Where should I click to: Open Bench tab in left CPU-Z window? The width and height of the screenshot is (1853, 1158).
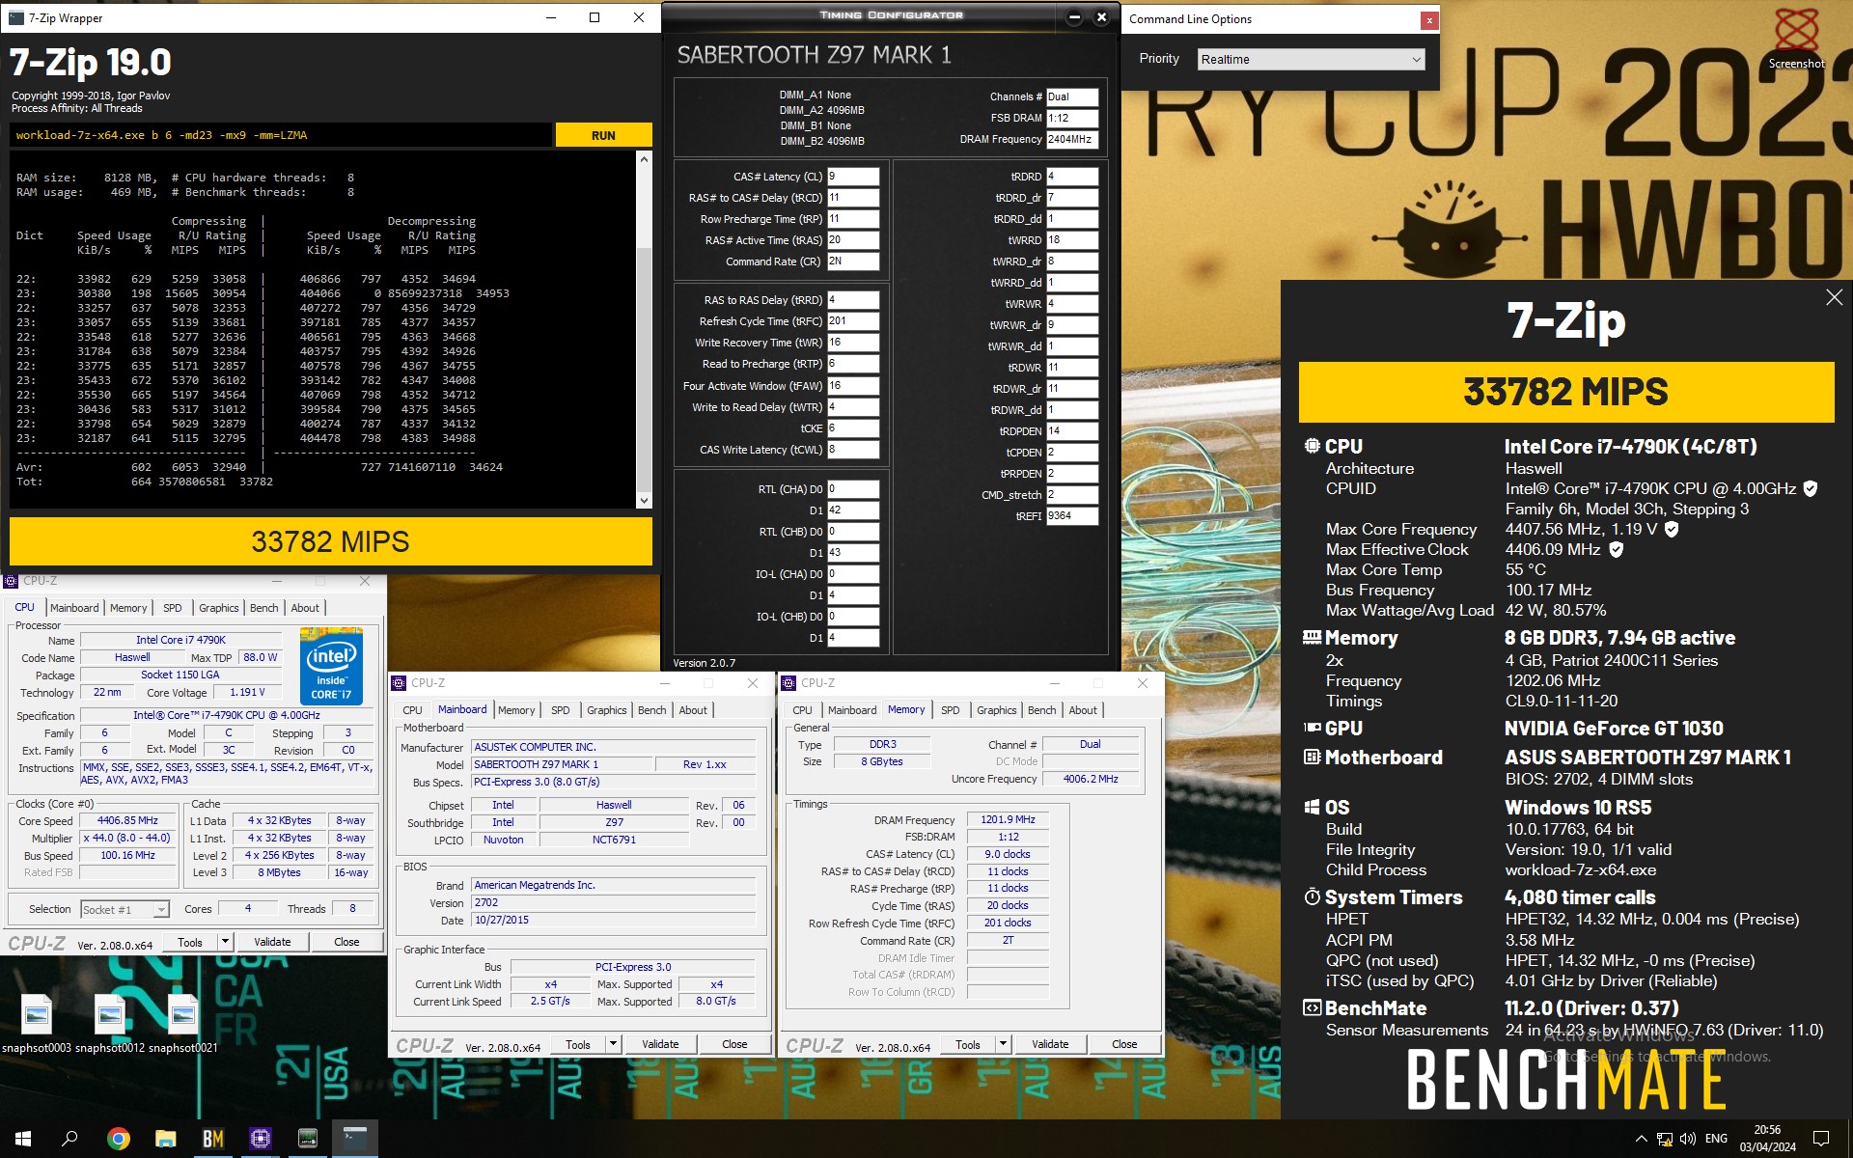click(263, 608)
